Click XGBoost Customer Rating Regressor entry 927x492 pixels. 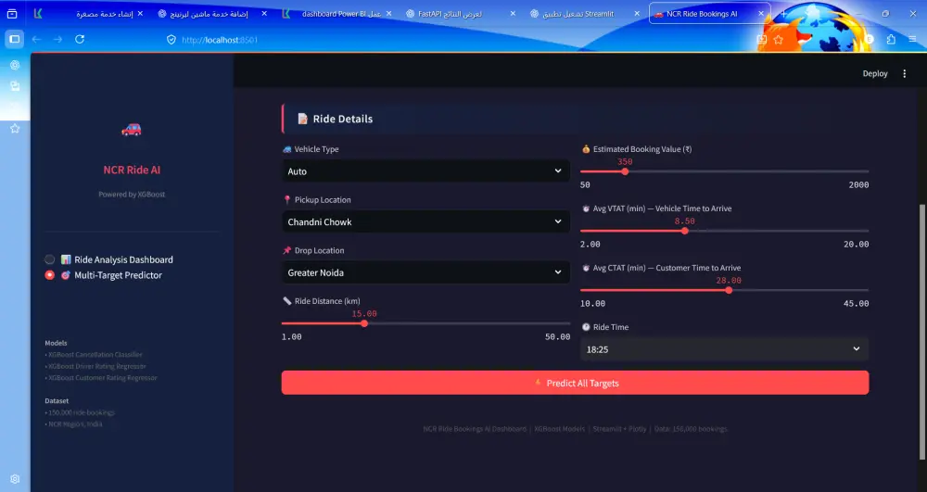point(101,378)
